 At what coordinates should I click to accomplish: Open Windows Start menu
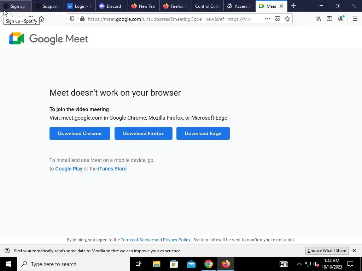tap(8, 264)
